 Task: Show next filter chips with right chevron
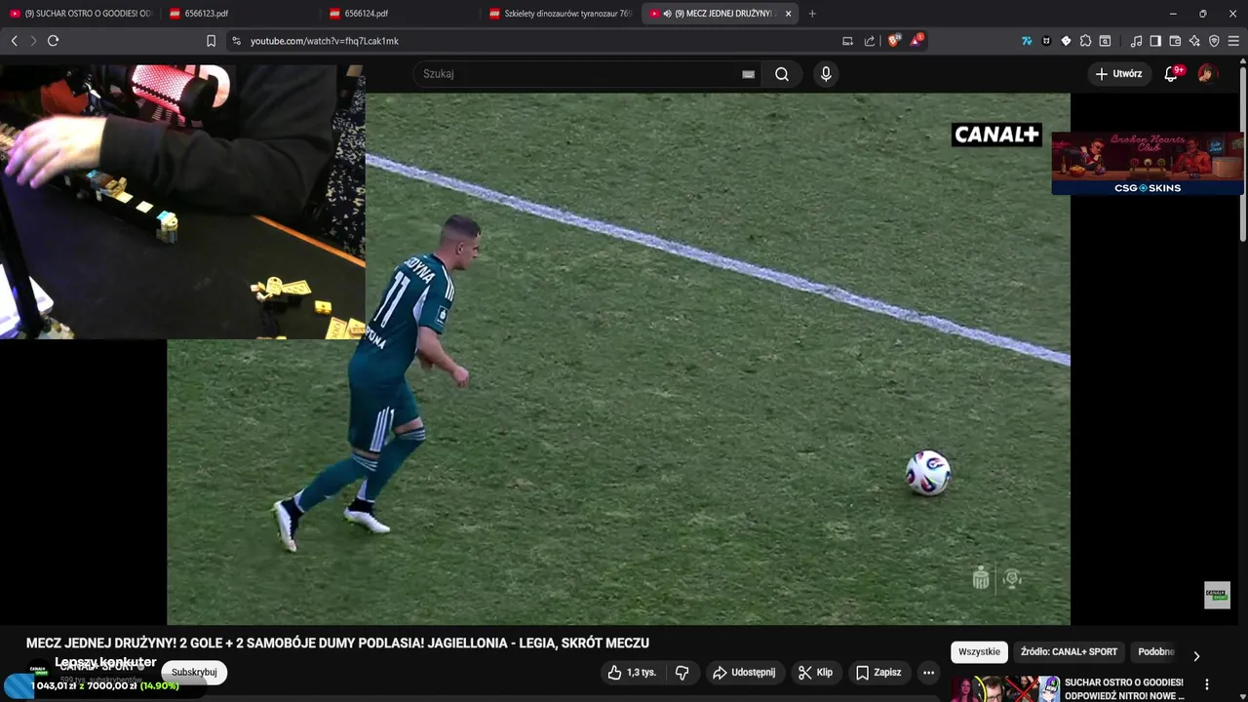1196,655
